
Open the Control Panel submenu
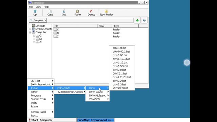41,112
